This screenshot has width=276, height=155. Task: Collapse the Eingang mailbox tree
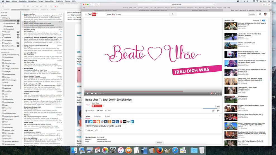coord(1,18)
